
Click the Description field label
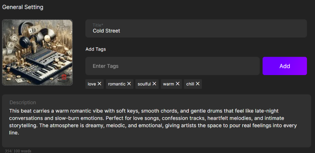pyautogui.click(x=23, y=102)
